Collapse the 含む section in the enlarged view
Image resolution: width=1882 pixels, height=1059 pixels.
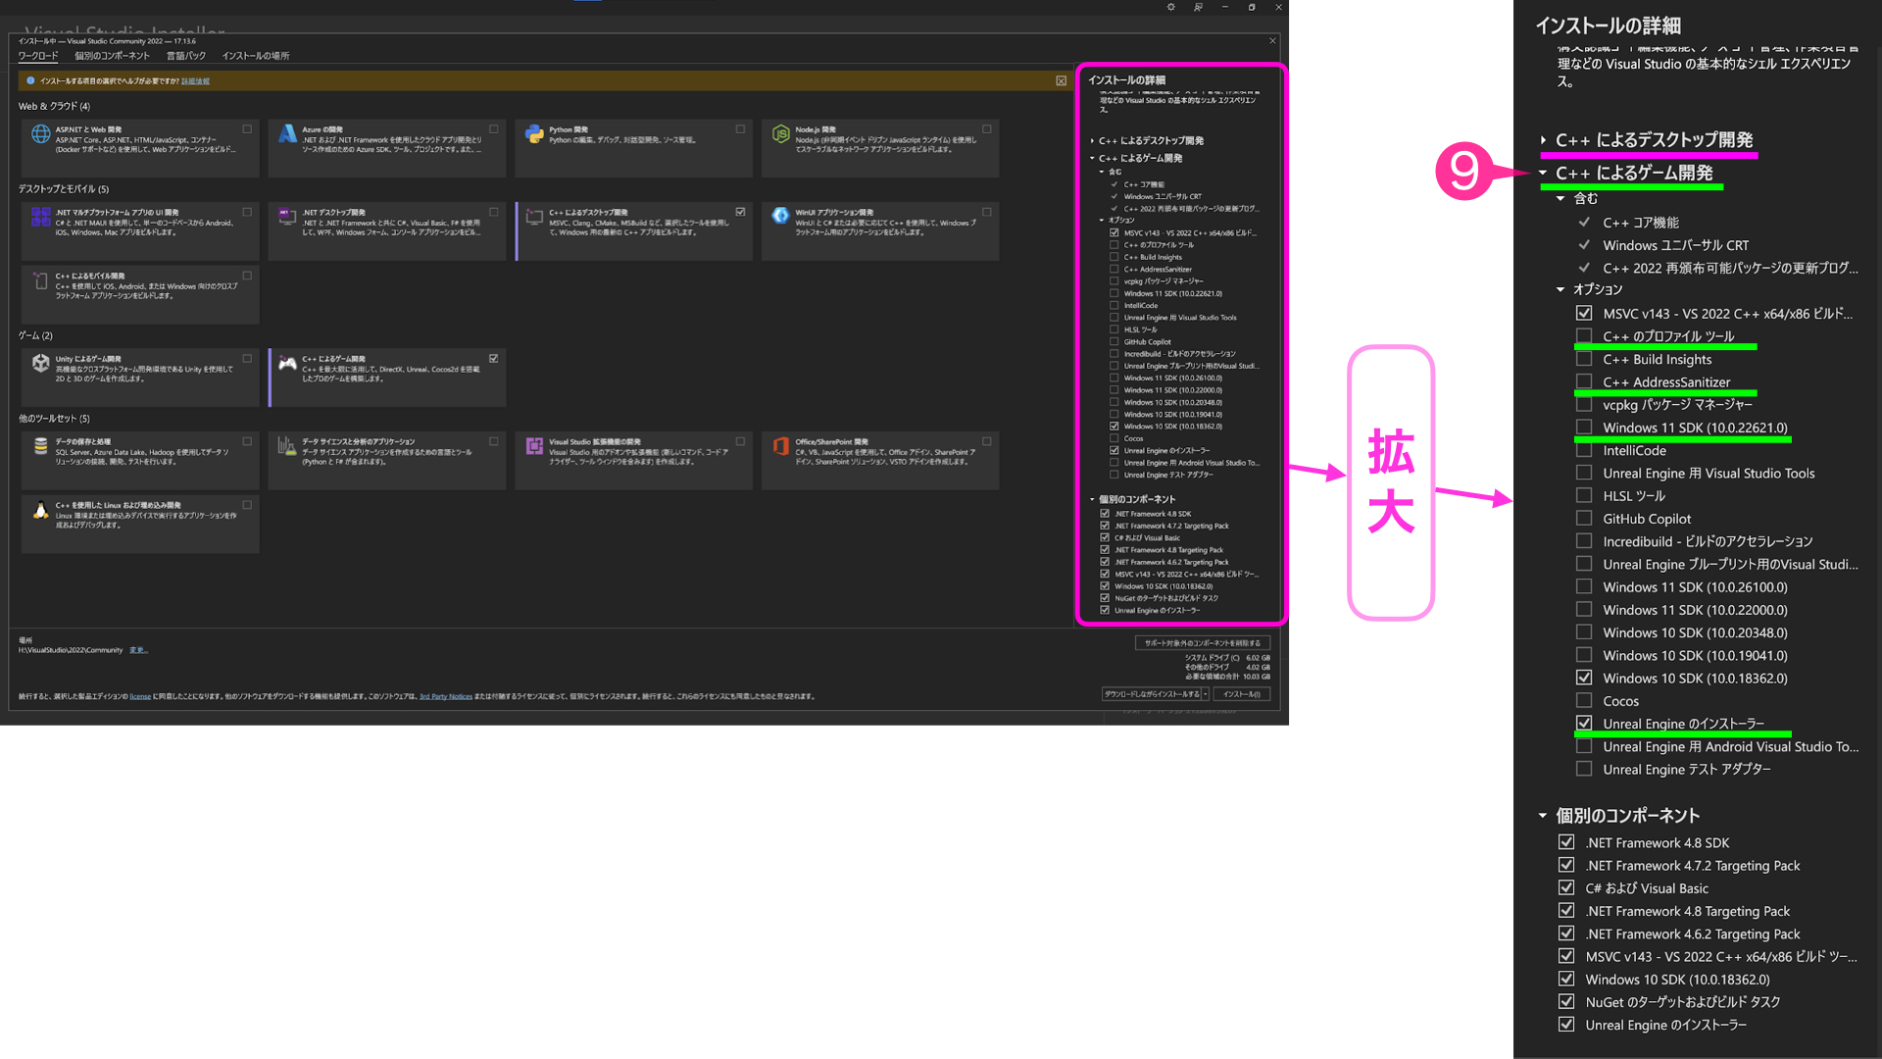point(1560,198)
